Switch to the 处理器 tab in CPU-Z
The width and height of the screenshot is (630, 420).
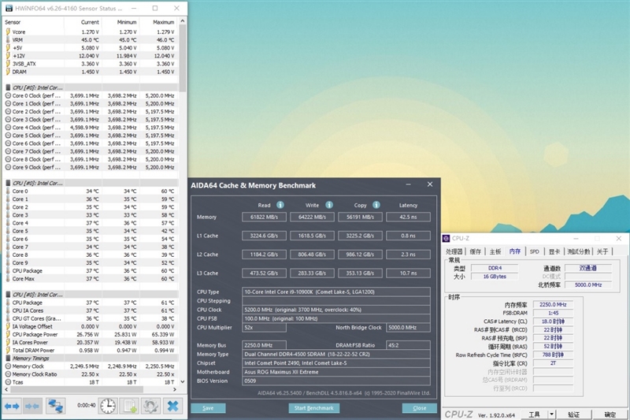click(x=456, y=251)
